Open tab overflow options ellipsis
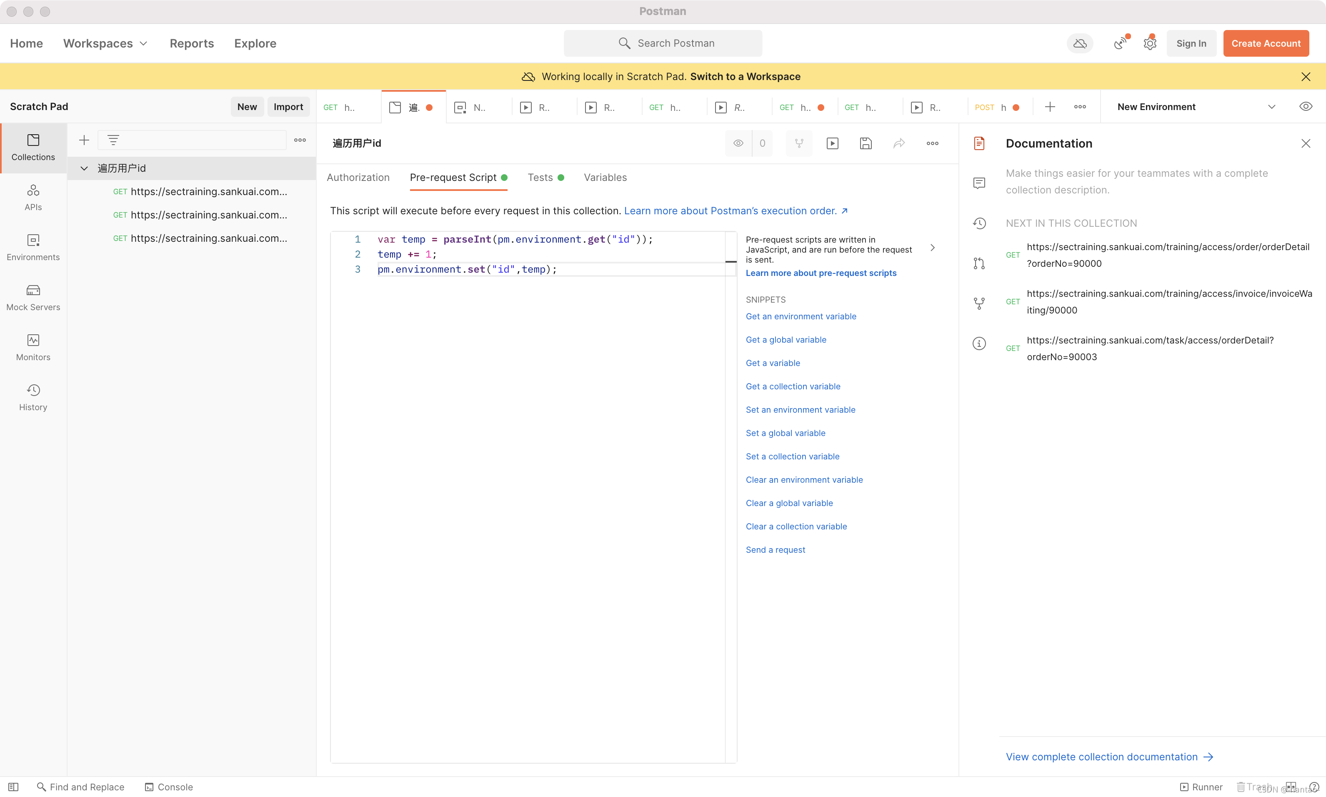The image size is (1326, 797). 1080,107
